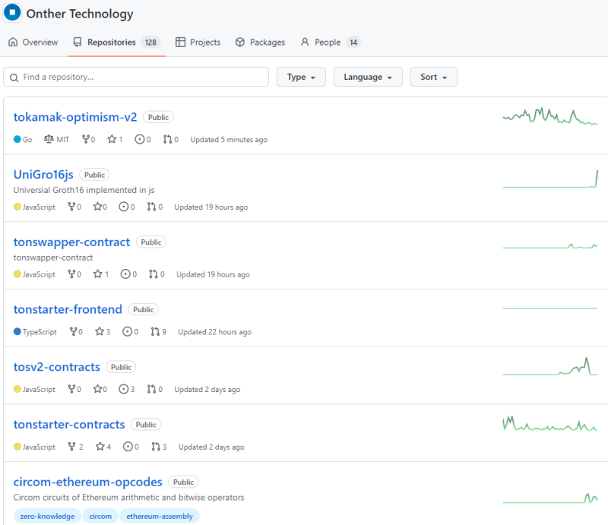The image size is (608, 525).
Task: Open the Language filter dropdown
Action: (x=368, y=77)
